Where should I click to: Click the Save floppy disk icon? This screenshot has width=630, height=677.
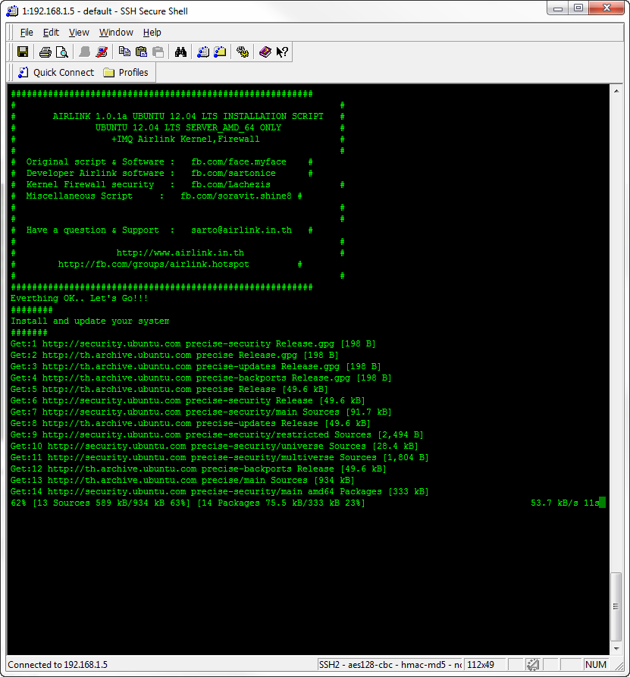pos(23,52)
